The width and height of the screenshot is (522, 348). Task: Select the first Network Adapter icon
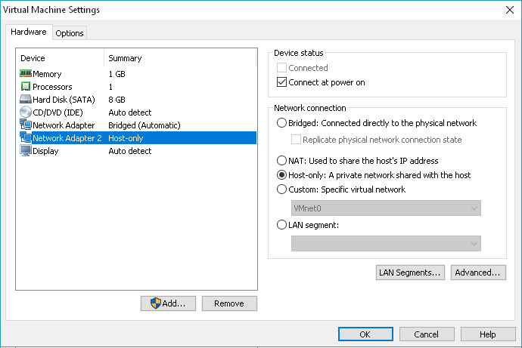click(25, 125)
